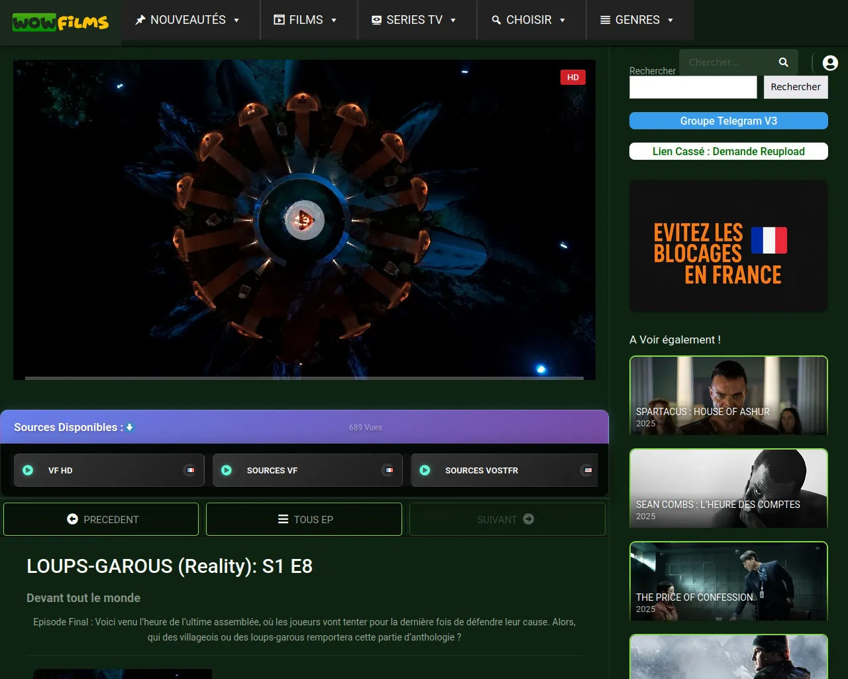The image size is (848, 679).
Task: Expand the NOUVEAUTÉS dropdown arrow
Action: 237,21
